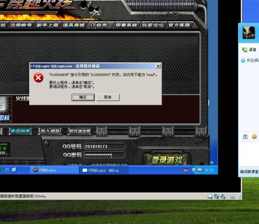Screen dimensions: 259x224
Task: Click 取消 in the error dialog
Action: [108, 97]
